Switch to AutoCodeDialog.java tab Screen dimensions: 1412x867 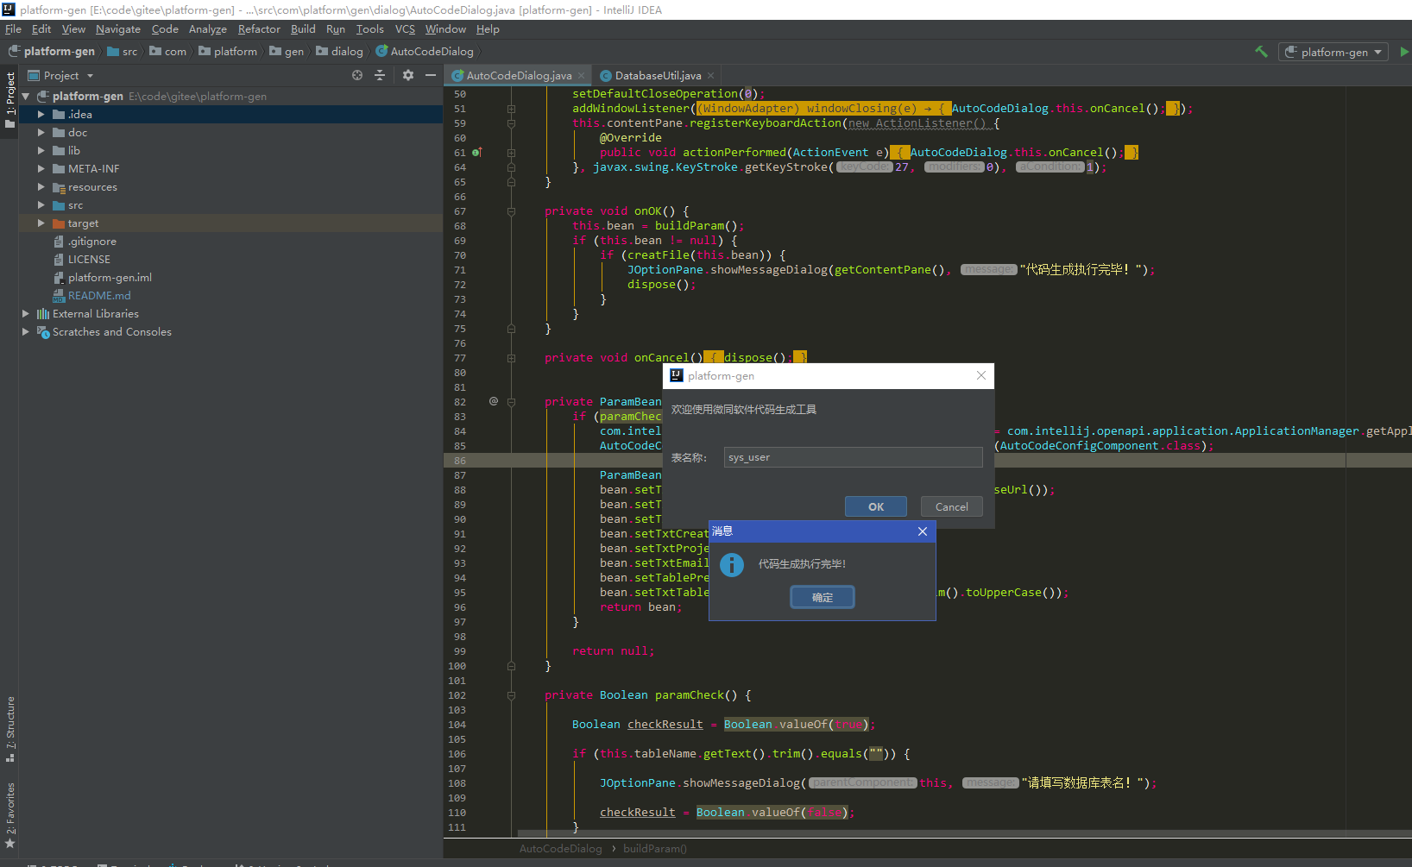(518, 76)
